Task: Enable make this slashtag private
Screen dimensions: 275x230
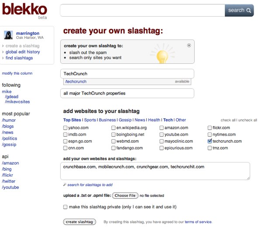Action: [x=65, y=207]
